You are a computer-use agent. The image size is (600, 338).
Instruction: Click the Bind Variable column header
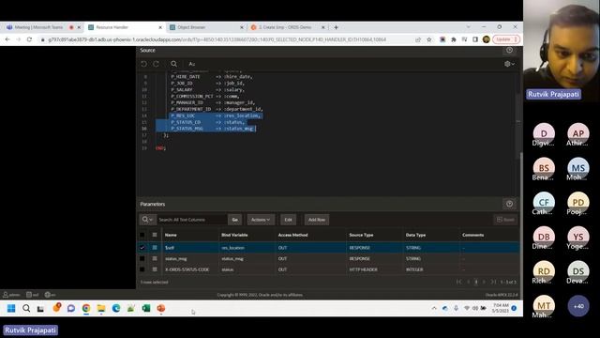234,235
